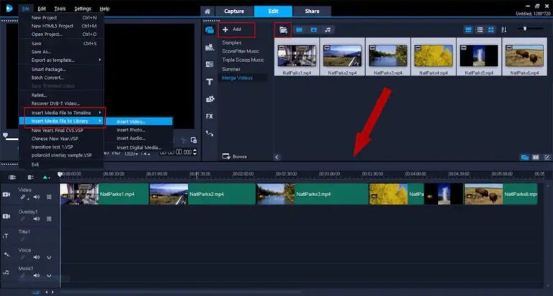Click the Import Media Files folder icon
Viewport: 553px width, 296px height.
click(283, 30)
